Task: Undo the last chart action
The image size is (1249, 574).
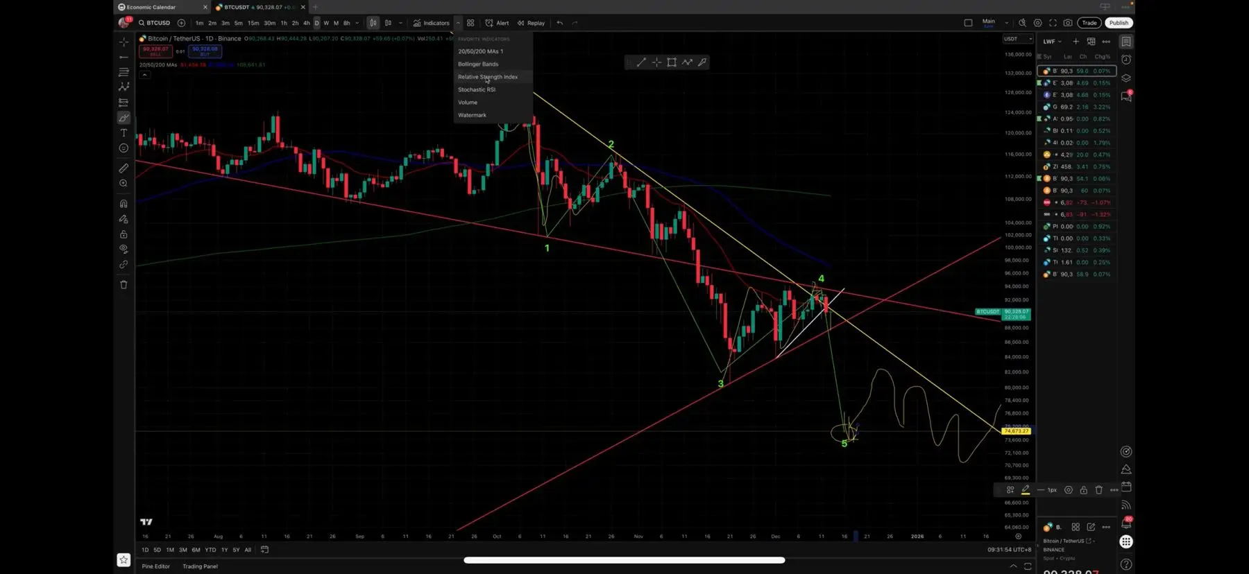Action: pos(560,23)
